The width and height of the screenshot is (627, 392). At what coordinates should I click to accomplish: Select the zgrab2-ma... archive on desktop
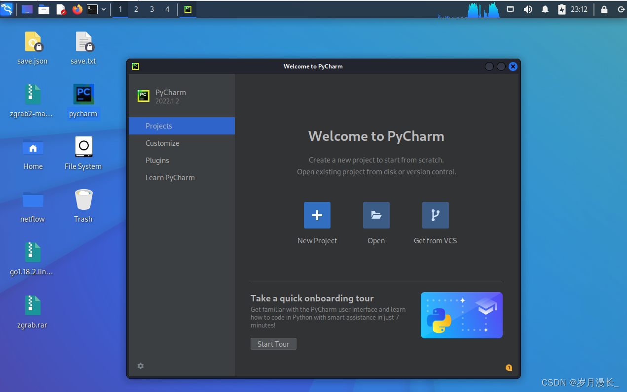(x=33, y=94)
